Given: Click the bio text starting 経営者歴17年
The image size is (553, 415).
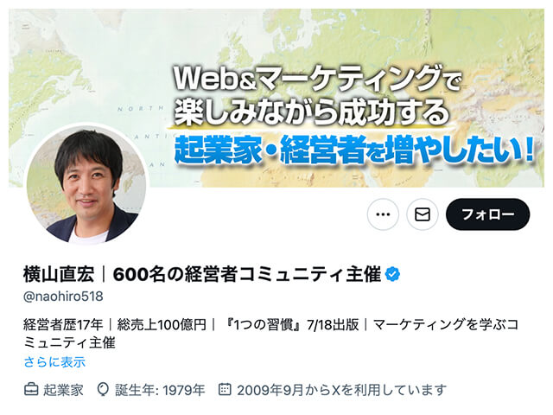Looking at the screenshot, I should (270, 334).
